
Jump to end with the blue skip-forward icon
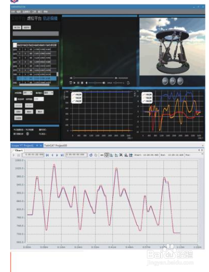62,155
